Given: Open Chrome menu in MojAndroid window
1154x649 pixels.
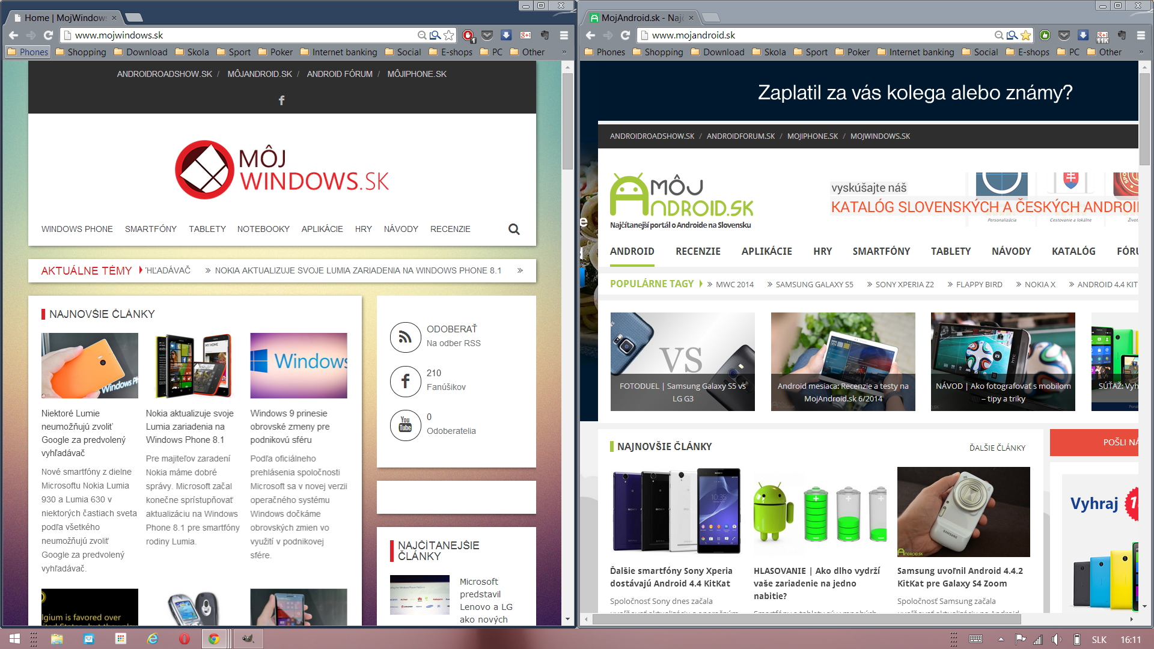Looking at the screenshot, I should pyautogui.click(x=1141, y=35).
